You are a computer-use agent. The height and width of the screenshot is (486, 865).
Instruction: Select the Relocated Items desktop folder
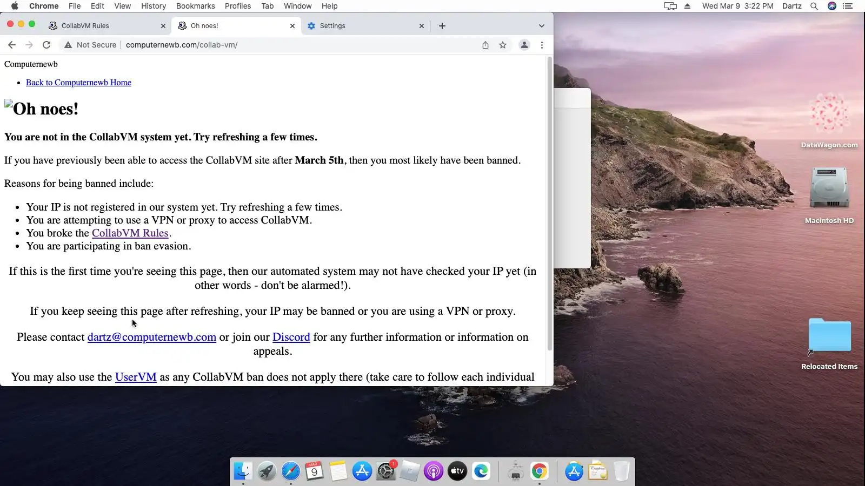coord(829,344)
